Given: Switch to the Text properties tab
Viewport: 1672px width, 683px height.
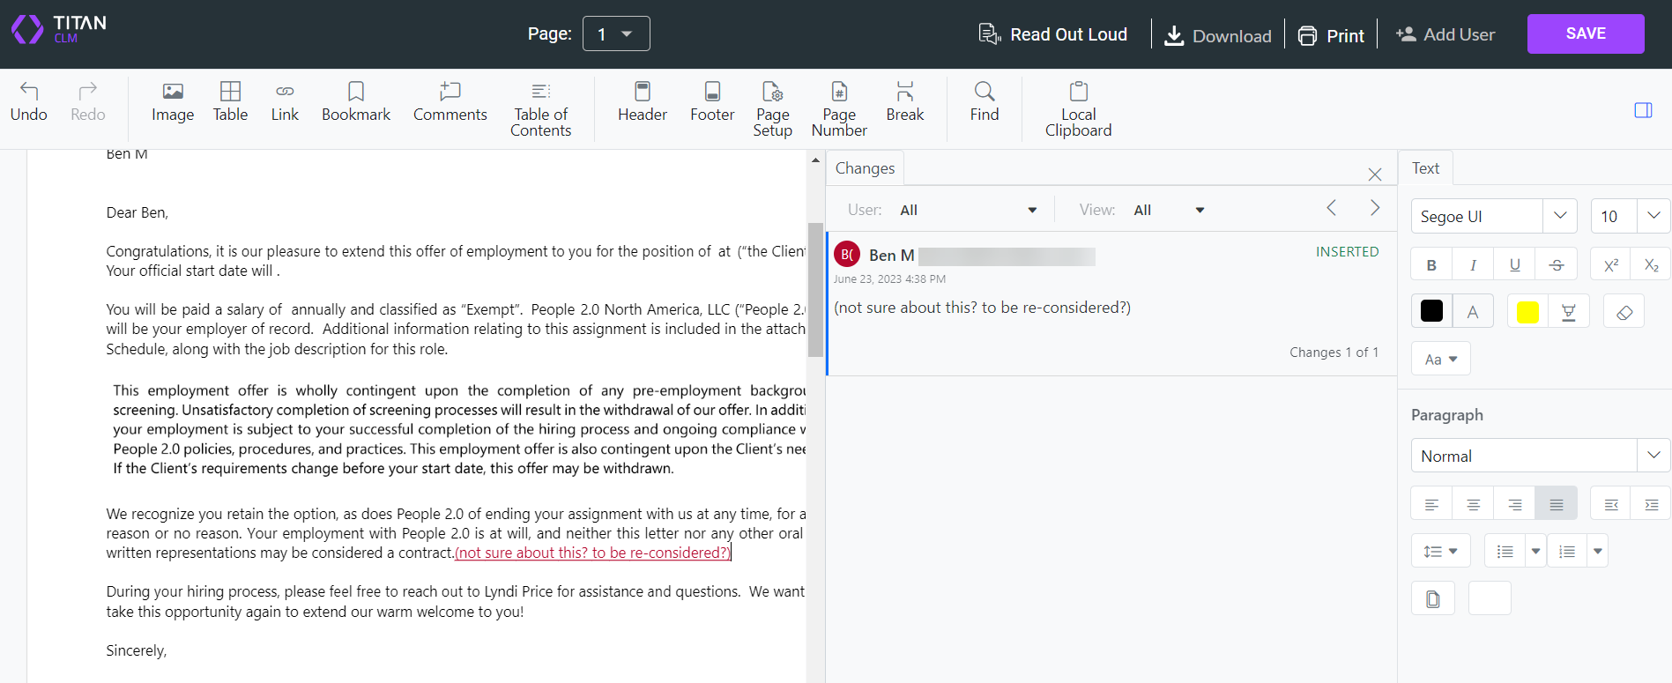Looking at the screenshot, I should pyautogui.click(x=1425, y=168).
